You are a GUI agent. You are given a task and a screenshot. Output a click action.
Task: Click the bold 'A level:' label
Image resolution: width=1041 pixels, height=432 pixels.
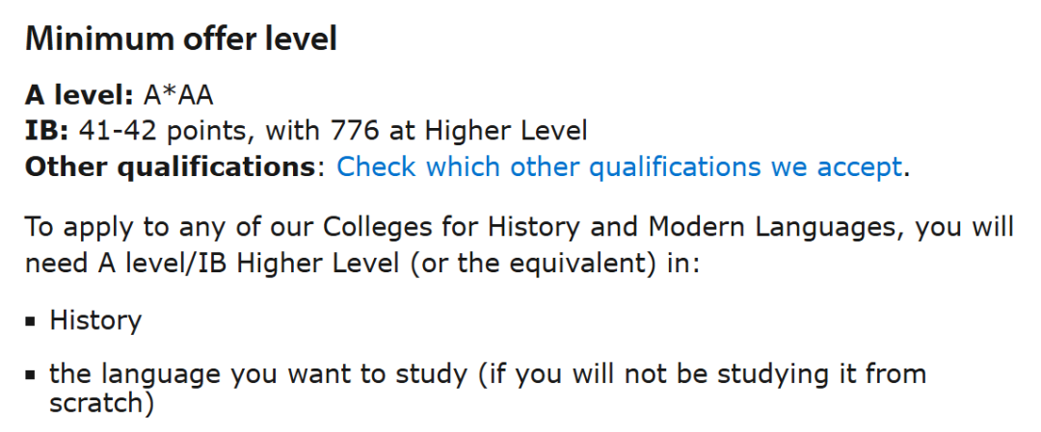[x=78, y=95]
